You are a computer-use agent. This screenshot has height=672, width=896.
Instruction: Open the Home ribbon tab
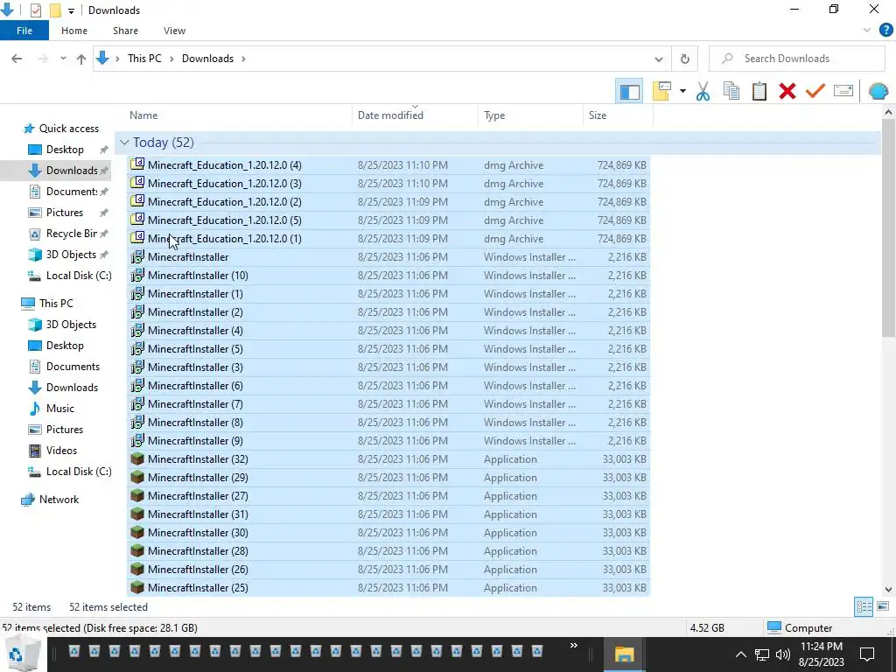coord(74,31)
